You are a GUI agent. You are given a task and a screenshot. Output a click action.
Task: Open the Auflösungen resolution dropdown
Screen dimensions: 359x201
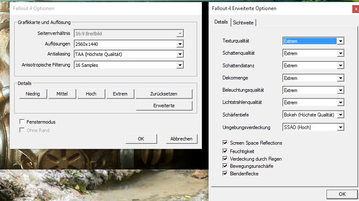(x=129, y=44)
